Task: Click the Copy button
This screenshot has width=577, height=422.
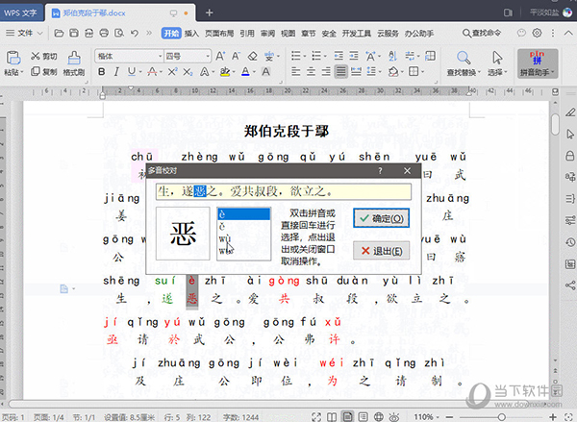Action: 44,71
